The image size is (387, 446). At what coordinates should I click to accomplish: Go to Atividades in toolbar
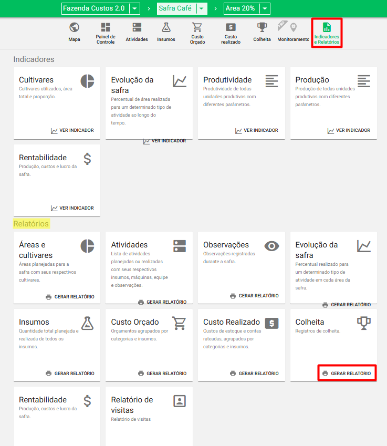[137, 27]
